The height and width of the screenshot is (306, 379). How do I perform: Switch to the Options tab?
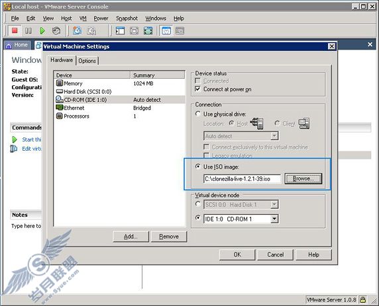tap(87, 61)
